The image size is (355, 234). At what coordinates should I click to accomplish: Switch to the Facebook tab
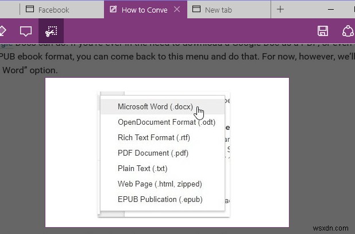[62, 10]
